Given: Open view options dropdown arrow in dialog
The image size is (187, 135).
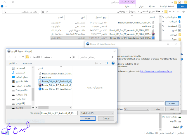Looking at the screenshot, I should click(100, 63).
